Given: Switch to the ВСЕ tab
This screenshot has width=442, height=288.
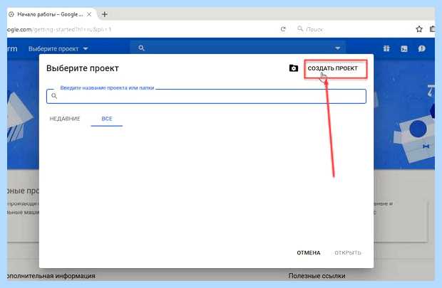Looking at the screenshot, I should pyautogui.click(x=107, y=119).
